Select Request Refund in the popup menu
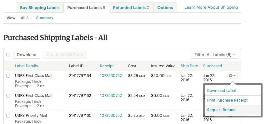 point(221,110)
